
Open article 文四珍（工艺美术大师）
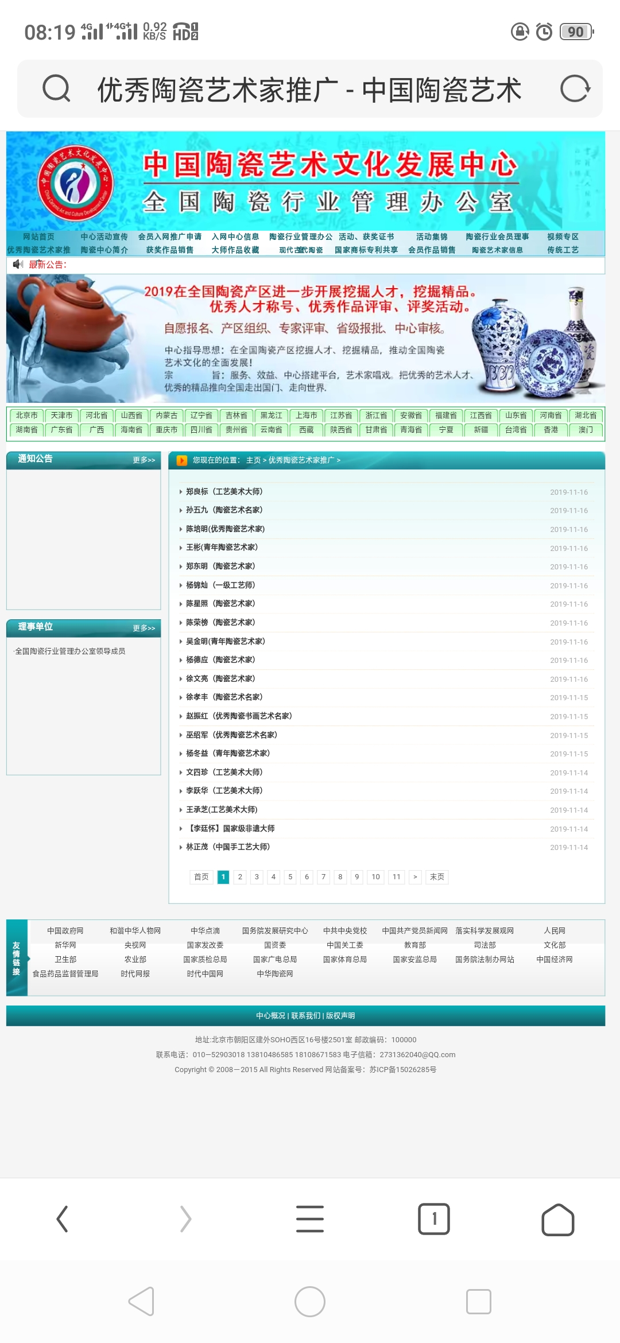point(224,773)
